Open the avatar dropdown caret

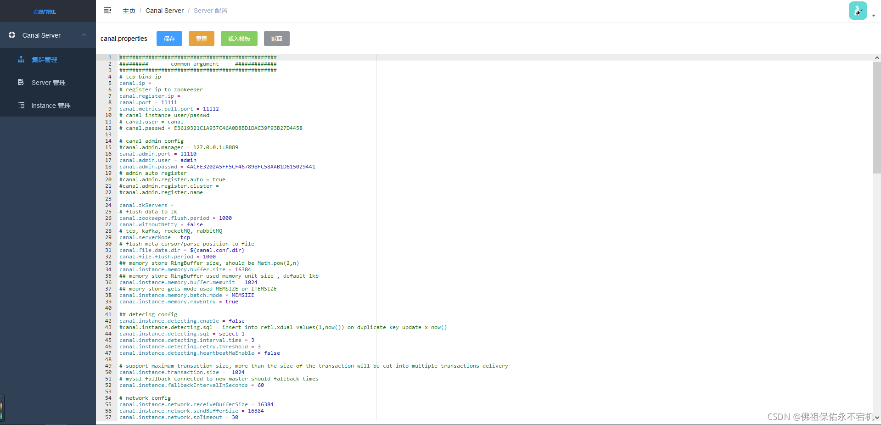coord(873,16)
